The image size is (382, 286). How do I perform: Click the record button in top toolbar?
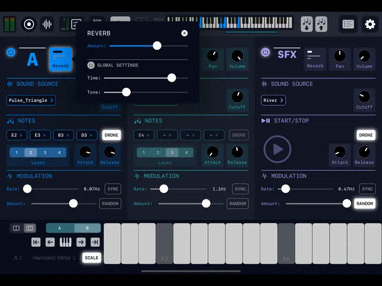tap(29, 24)
